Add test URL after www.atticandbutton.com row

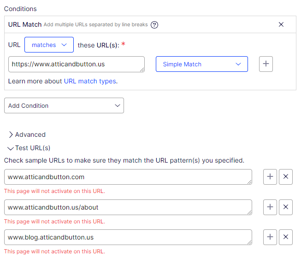tap(270, 177)
